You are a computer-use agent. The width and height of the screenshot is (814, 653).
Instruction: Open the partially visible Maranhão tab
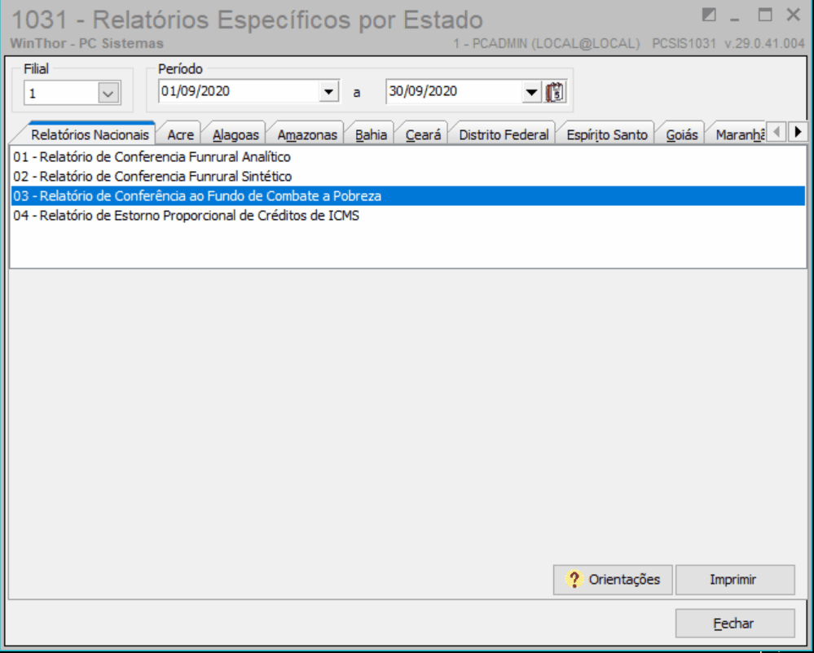pos(739,135)
